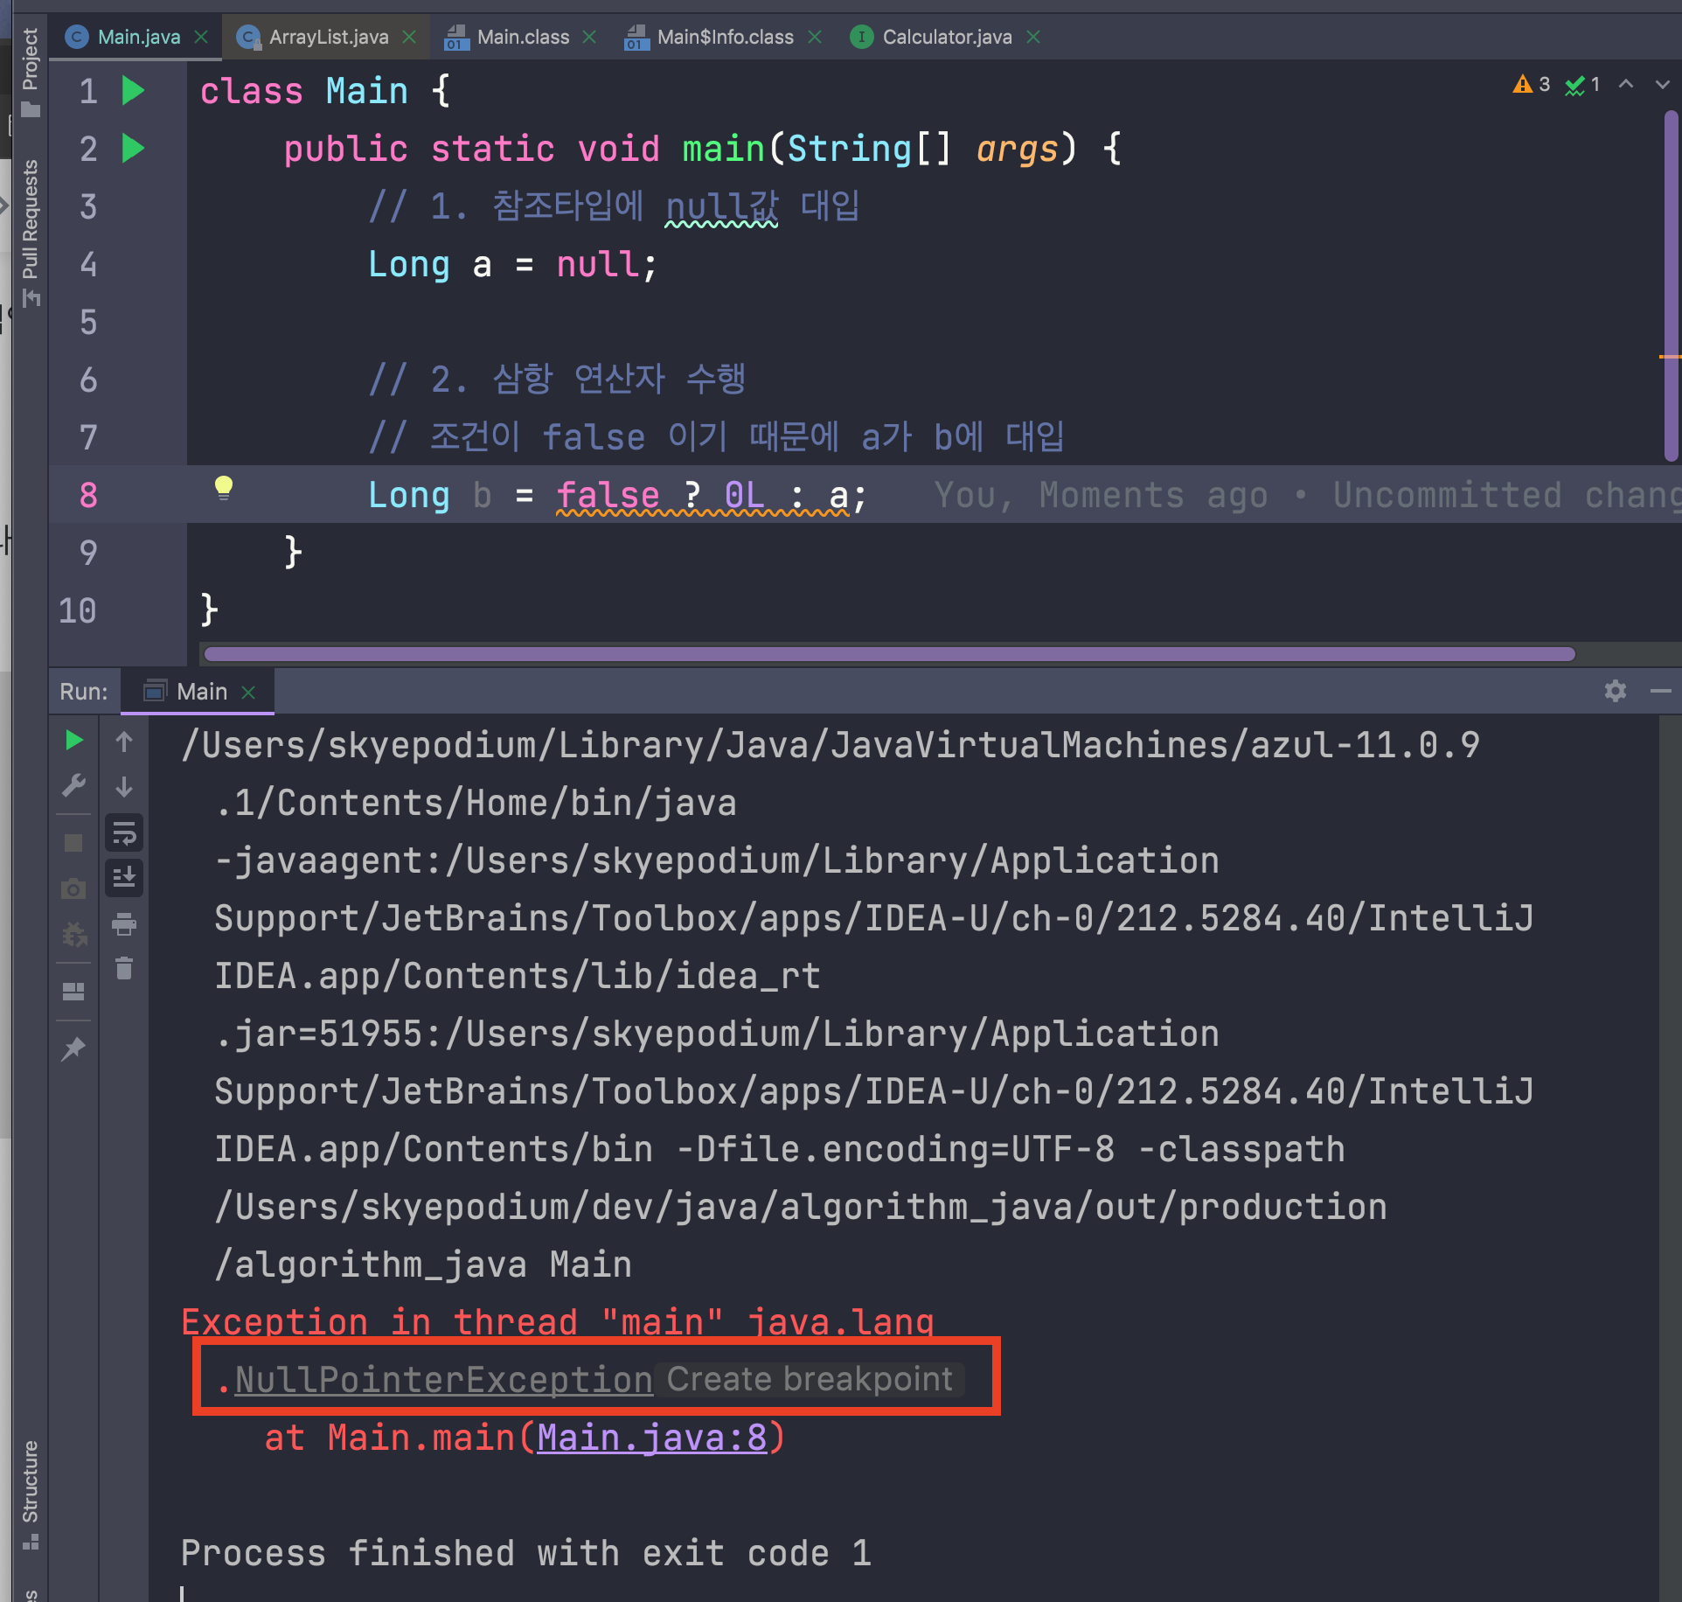Viewport: 1682px width, 1602px height.
Task: Run the main method via line 2 gutter arrow
Action: point(132,149)
